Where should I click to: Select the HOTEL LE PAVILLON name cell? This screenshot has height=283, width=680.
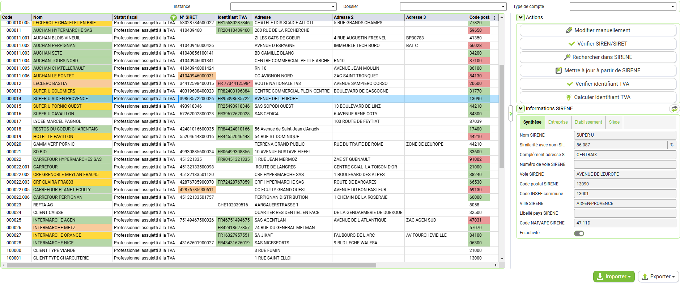pos(72,137)
